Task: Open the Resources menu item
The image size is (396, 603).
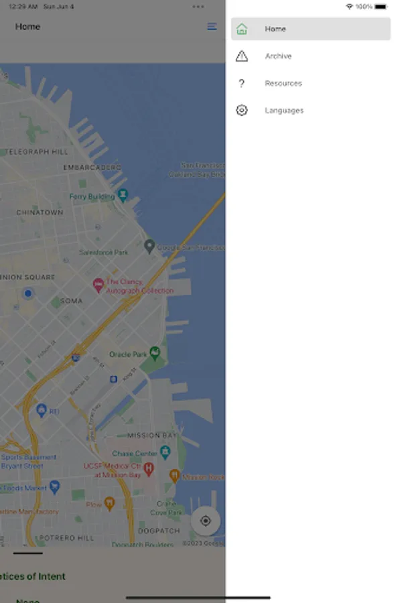Action: (x=311, y=84)
